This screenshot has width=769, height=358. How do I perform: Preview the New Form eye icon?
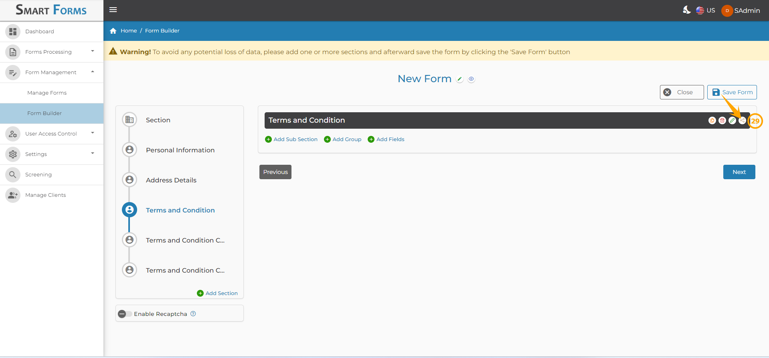point(472,79)
